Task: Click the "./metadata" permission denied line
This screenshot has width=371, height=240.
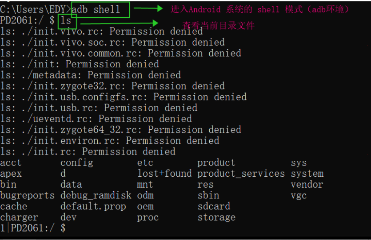Action: [90, 75]
